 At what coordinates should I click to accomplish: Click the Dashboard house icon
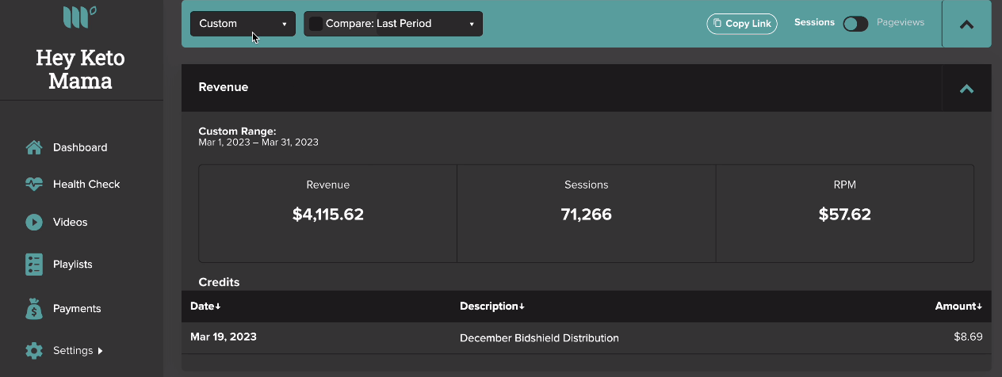pos(33,147)
